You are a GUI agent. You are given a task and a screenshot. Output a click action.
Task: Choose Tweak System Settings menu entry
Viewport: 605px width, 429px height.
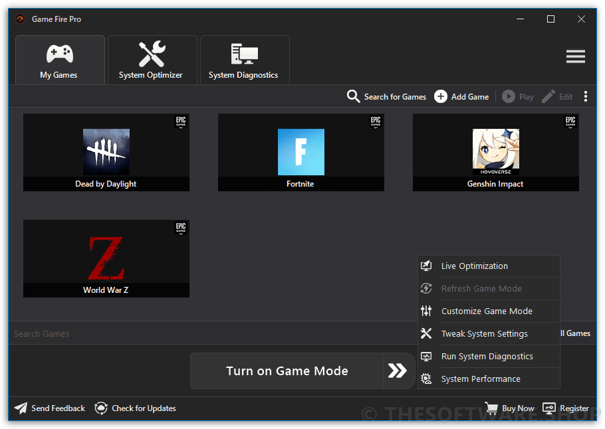[x=489, y=333]
